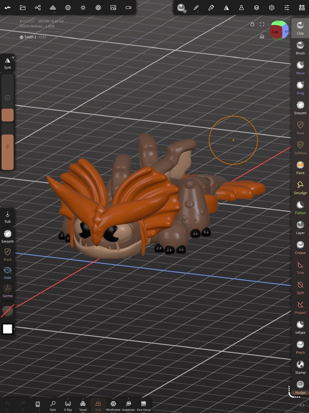
Task: Select the Stamp tool
Action: [x=300, y=368]
